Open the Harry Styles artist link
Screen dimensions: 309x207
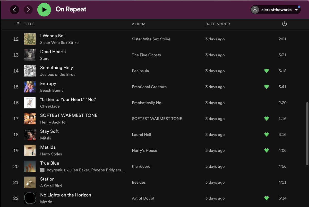pos(51,154)
